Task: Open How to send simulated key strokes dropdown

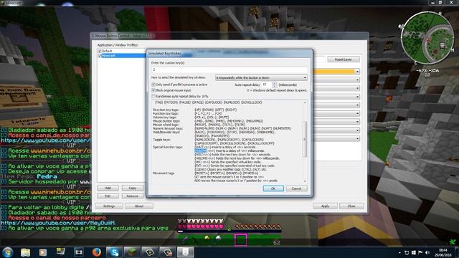Action: [261, 78]
